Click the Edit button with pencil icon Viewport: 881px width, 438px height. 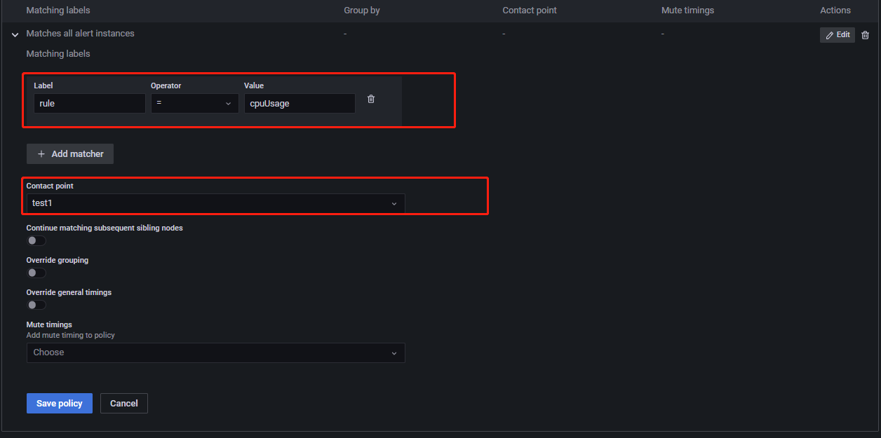coord(837,35)
